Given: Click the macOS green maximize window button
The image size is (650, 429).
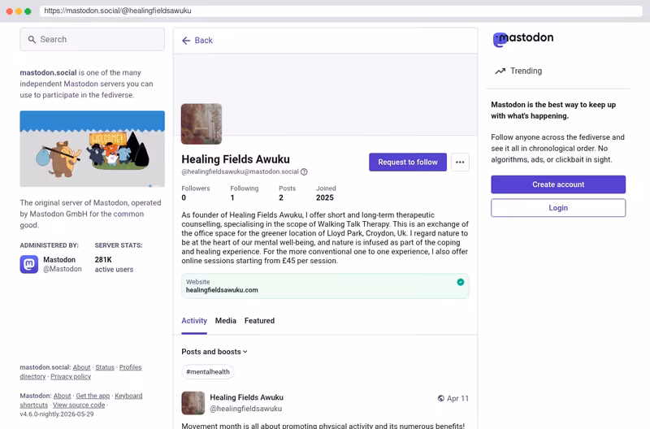Looking at the screenshot, I should (x=28, y=11).
